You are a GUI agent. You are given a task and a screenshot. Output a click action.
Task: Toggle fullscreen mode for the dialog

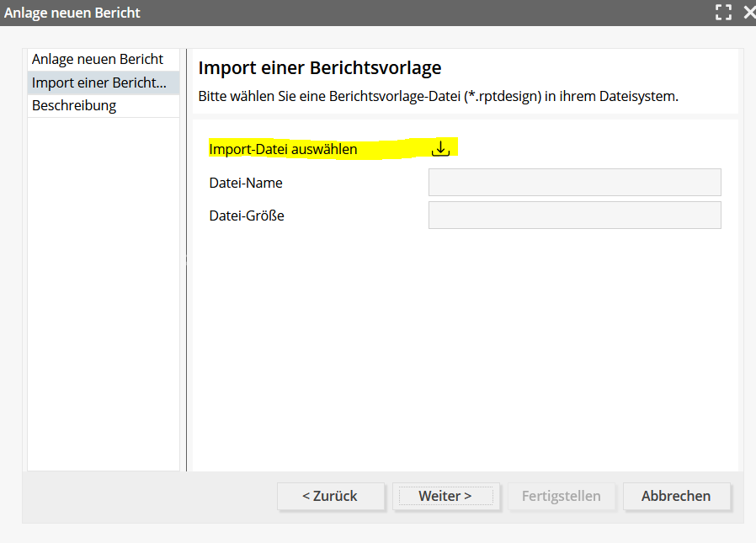pyautogui.click(x=723, y=13)
